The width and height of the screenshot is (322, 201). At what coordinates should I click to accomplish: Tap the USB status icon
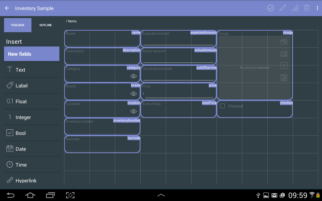258,195
